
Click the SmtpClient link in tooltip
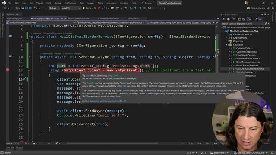[92, 83]
